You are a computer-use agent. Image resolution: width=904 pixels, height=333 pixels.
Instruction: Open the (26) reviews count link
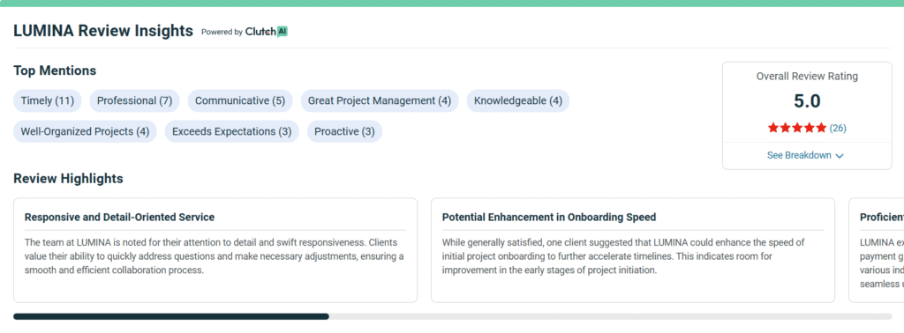point(838,129)
